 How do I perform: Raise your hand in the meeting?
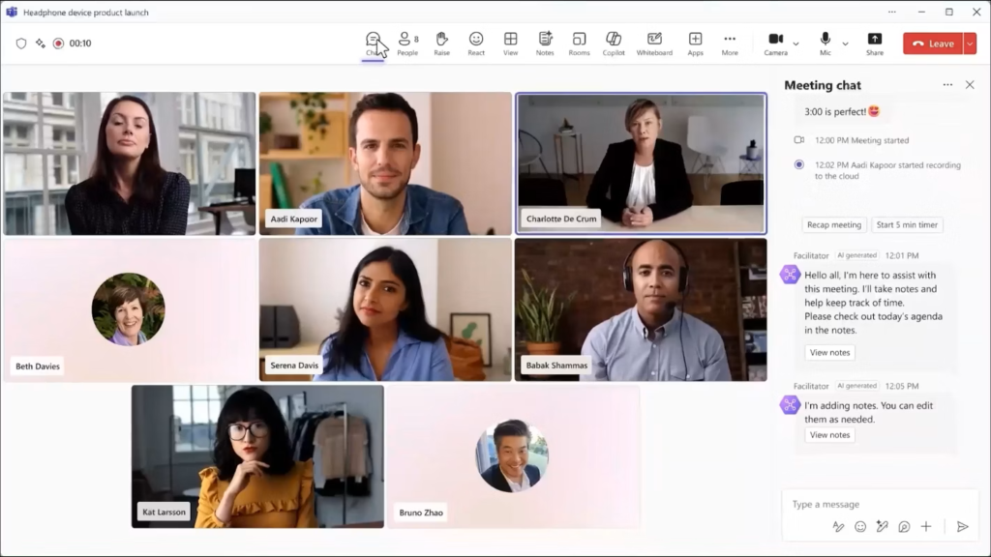(x=441, y=44)
